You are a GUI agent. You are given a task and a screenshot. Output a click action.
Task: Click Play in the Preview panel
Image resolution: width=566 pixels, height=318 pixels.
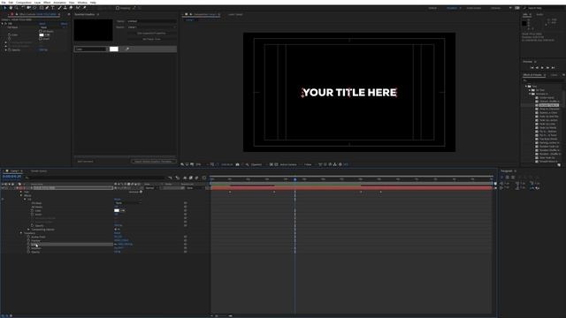pos(542,68)
